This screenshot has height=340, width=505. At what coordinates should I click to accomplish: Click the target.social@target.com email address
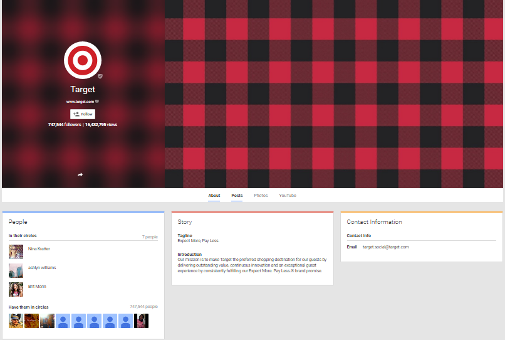tap(385, 247)
